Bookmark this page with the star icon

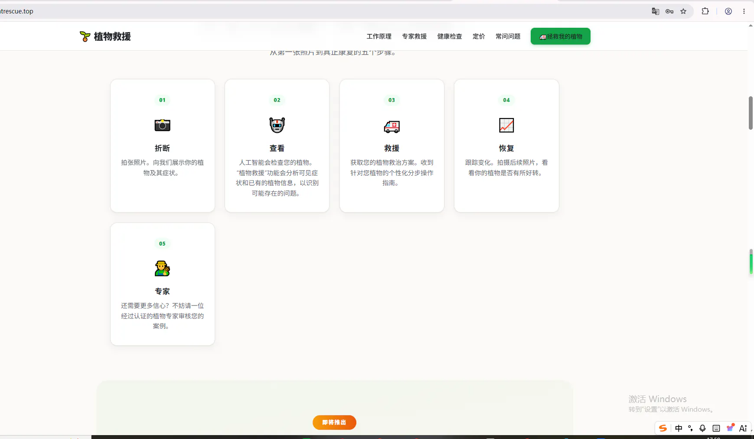683,11
